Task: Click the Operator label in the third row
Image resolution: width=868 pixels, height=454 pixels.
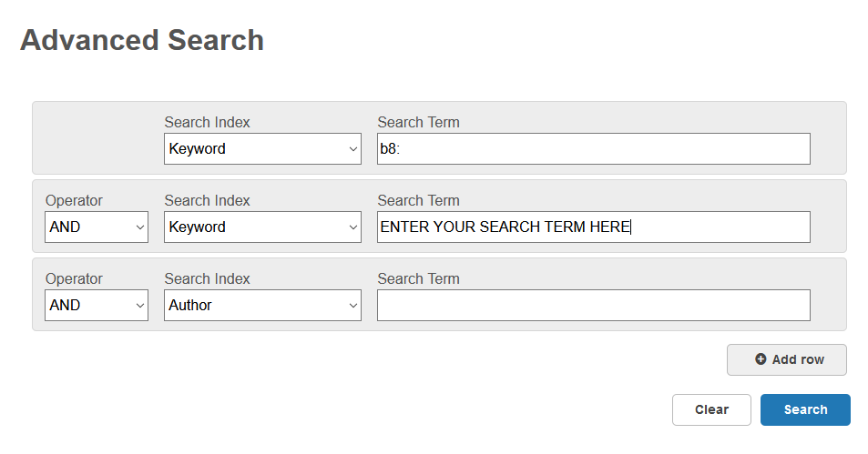Action: (74, 278)
